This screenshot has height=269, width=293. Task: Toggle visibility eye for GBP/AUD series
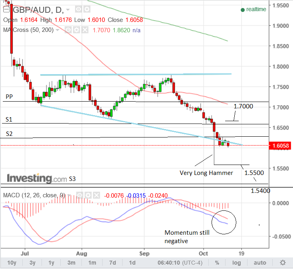79,9
